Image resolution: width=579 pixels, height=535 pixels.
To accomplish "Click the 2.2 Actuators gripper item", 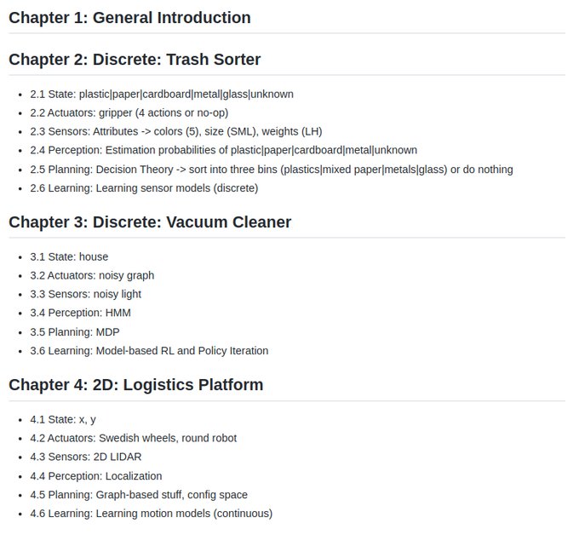I will pyautogui.click(x=129, y=113).
